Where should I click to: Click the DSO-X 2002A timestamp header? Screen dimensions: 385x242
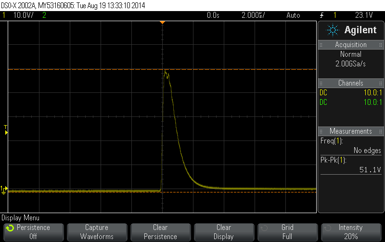click(x=73, y=5)
